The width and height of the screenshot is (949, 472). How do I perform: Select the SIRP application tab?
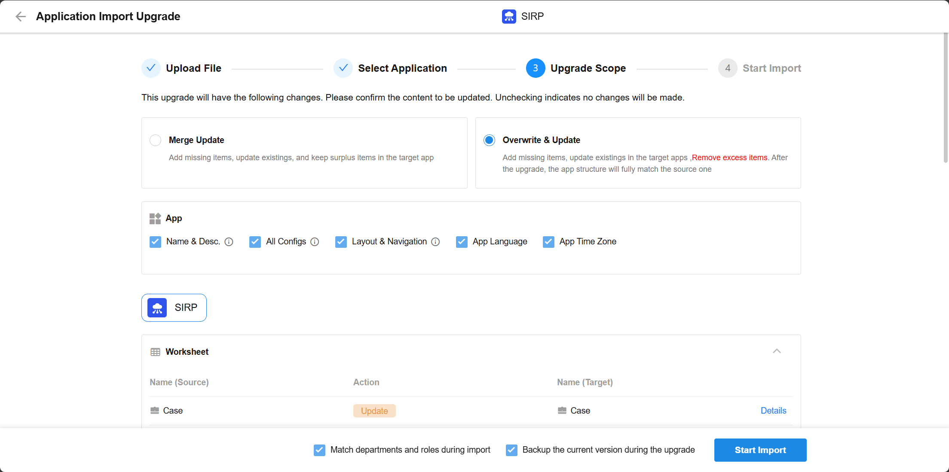(174, 308)
